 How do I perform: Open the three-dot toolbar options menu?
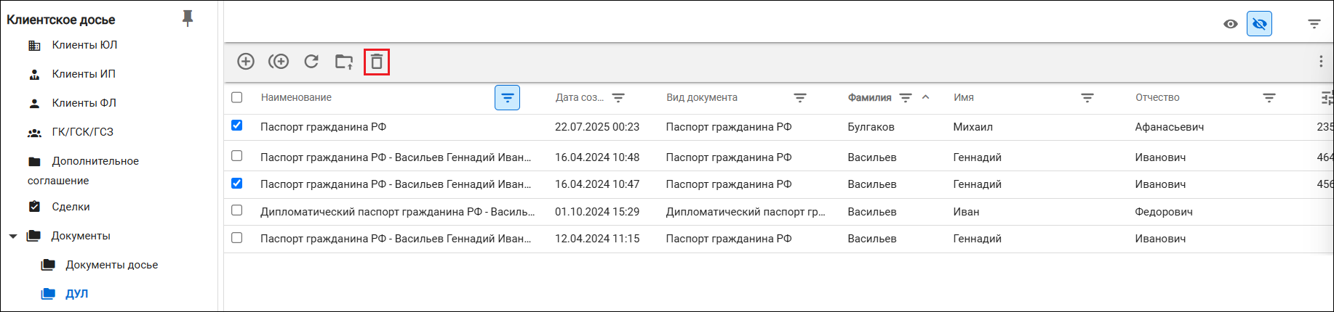(1321, 62)
